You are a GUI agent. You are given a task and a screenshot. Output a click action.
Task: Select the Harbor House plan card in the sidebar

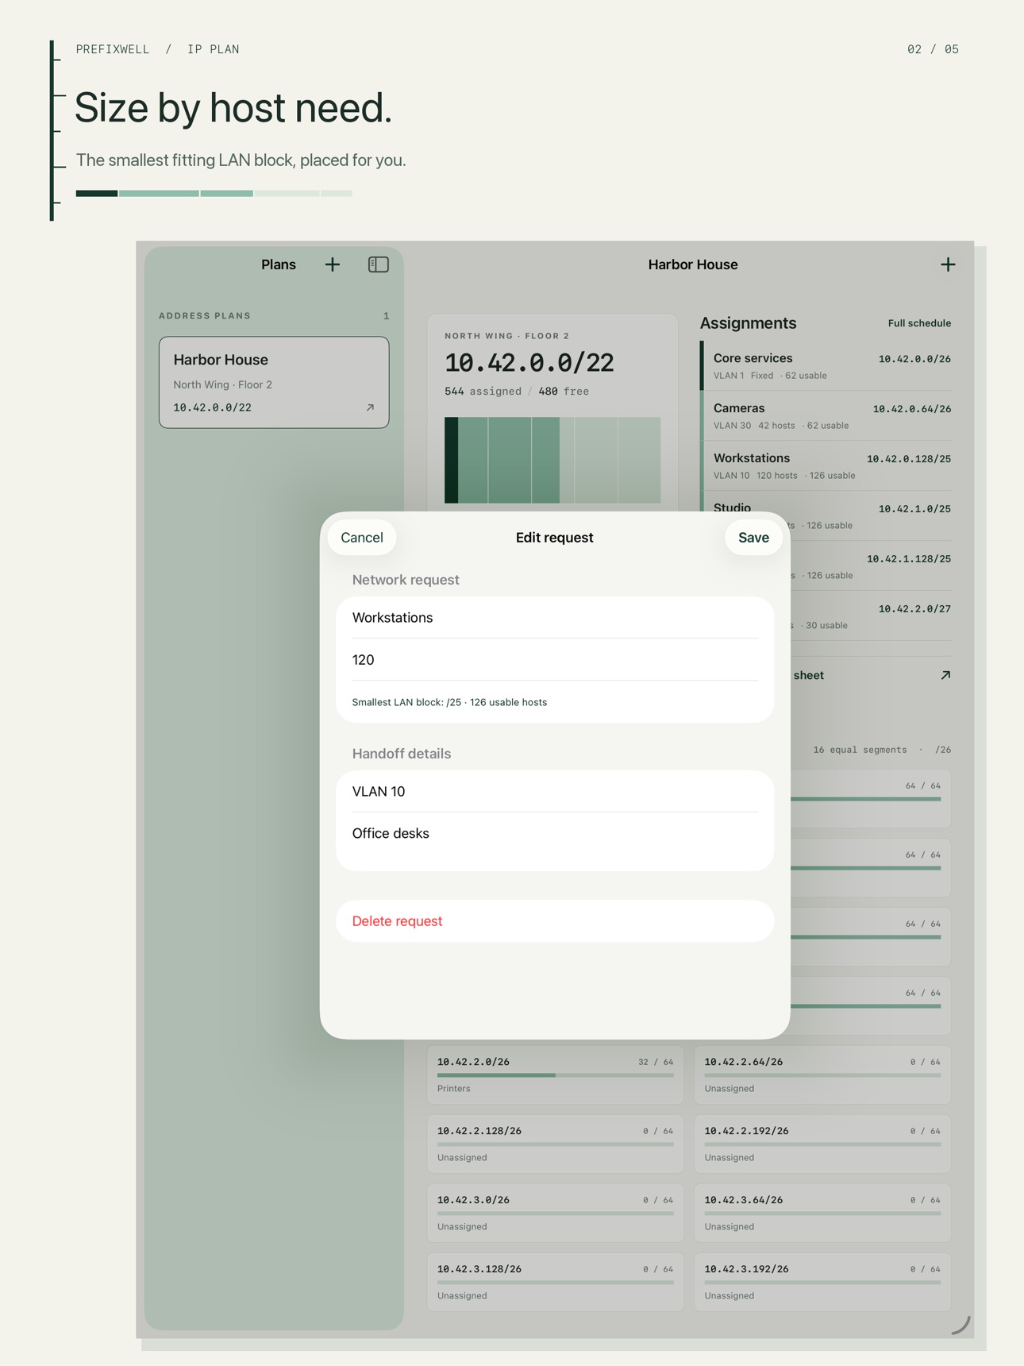pos(274,383)
